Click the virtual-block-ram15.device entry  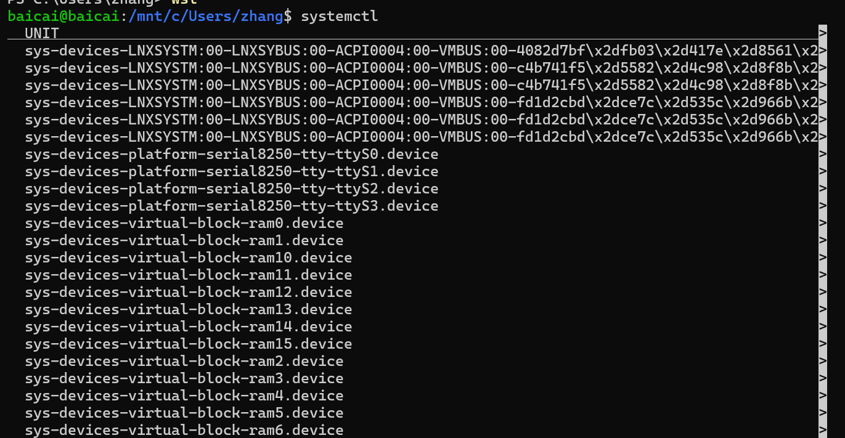[x=189, y=344]
